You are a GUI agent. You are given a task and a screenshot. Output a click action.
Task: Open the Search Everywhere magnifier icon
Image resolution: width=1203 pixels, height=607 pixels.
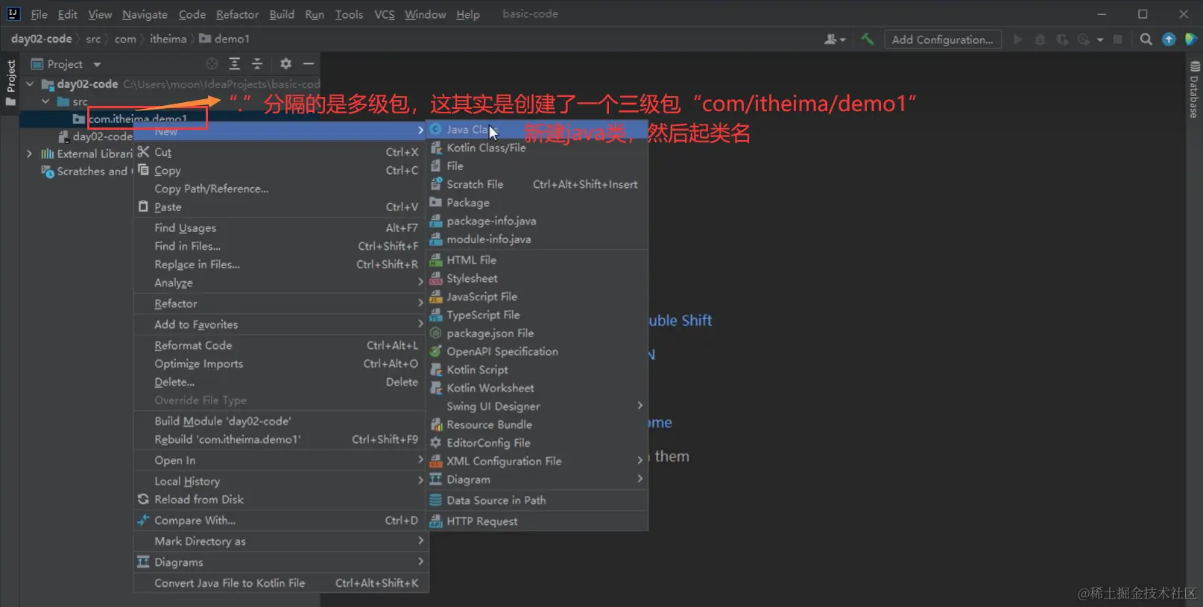click(x=1146, y=40)
